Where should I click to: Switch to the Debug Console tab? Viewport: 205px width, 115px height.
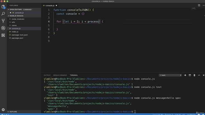click(x=60, y=75)
